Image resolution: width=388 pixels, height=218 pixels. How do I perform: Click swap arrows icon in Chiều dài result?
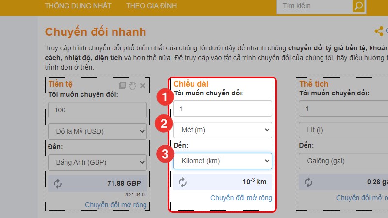[183, 182]
